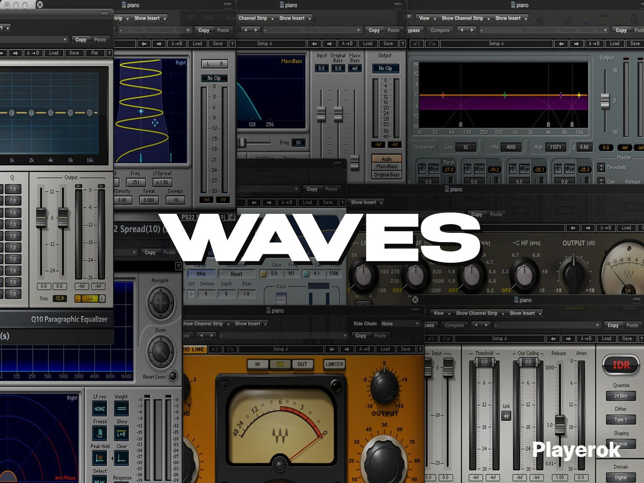Open Show Channel Strip dropdown in limiter window
Image resolution: width=644 pixels, height=483 pixels.
point(480,313)
